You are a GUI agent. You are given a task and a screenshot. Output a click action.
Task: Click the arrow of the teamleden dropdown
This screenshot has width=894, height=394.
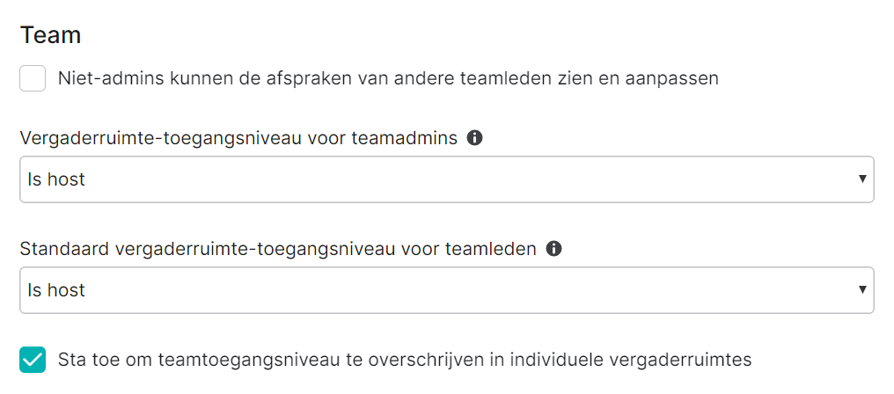click(x=862, y=289)
